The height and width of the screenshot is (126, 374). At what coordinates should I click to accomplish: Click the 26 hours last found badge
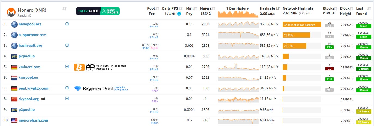coord(363,122)
